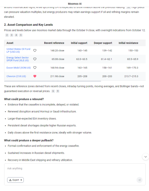Open citation badge 4
The image size is (149, 191).
(16, 35)
